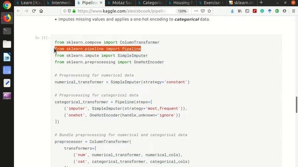
Task: Click the blue graduation-cap extension icon
Action: tap(270, 11)
